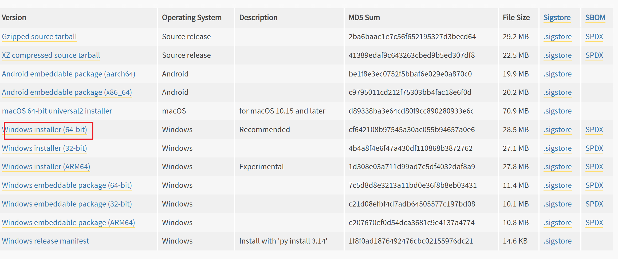Open SPDX for XZ compressed tarball
This screenshot has height=259, width=618.
pos(594,55)
